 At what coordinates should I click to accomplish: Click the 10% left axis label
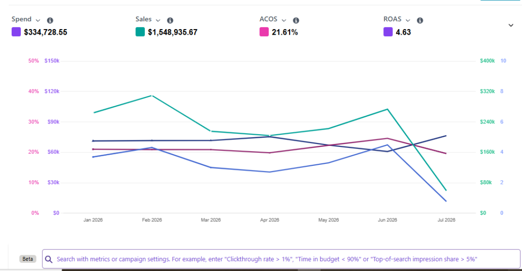pyautogui.click(x=33, y=183)
